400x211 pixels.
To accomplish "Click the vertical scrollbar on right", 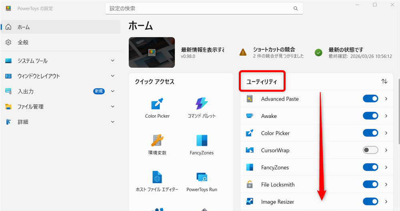I will tap(399, 112).
